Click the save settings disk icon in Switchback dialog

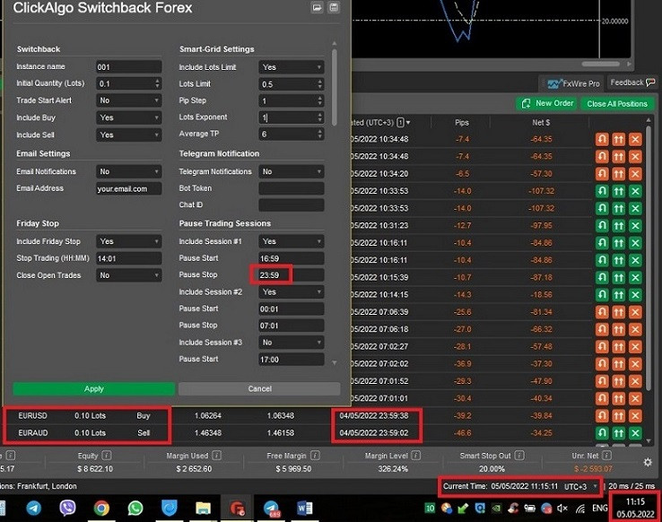tap(334, 7)
